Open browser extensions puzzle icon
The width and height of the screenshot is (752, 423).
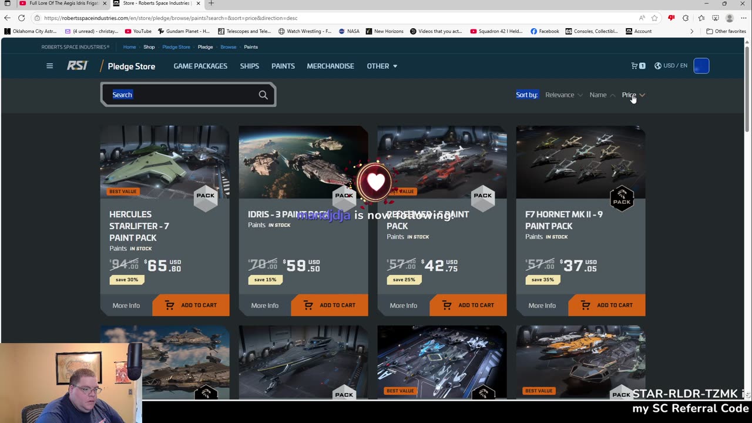coord(686,18)
